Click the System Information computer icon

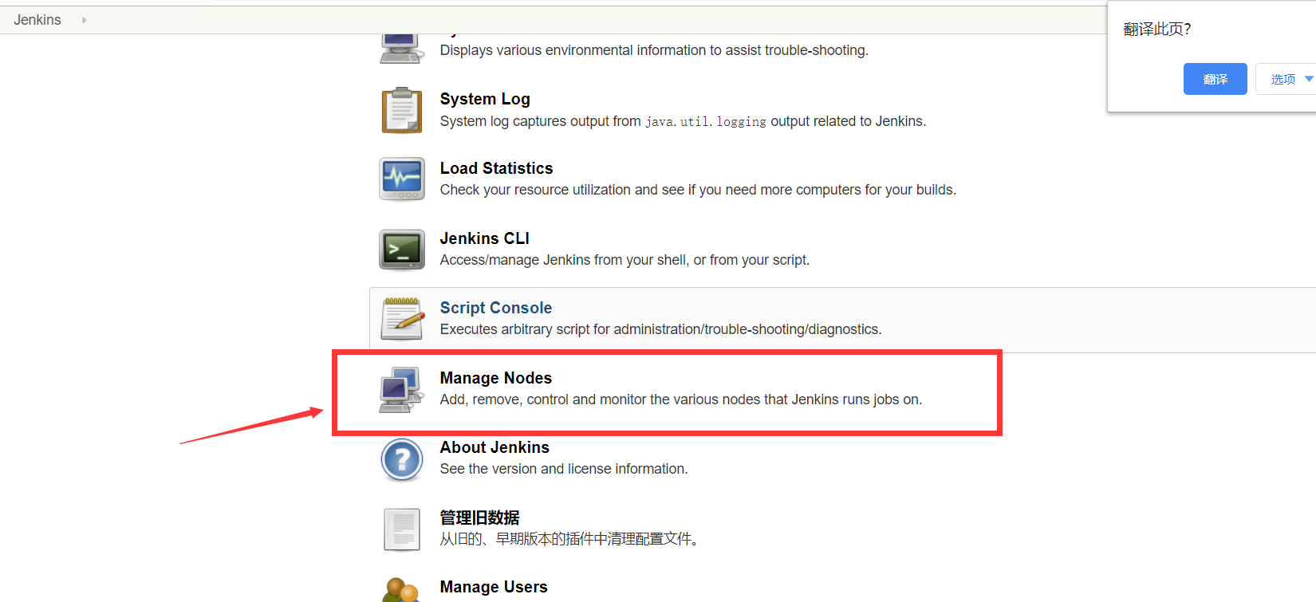pos(401,48)
